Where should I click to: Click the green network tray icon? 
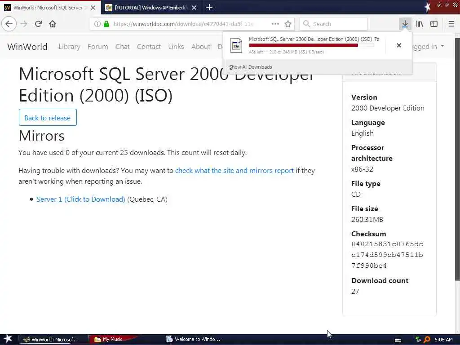click(418, 340)
